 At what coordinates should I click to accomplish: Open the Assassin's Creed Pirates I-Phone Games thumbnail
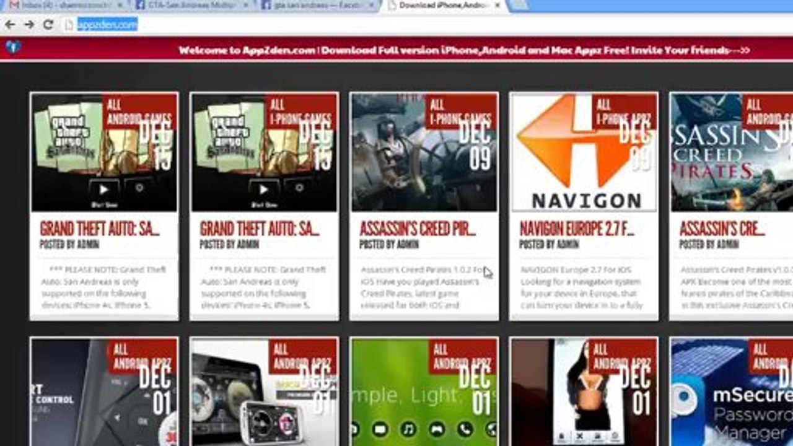click(x=424, y=152)
